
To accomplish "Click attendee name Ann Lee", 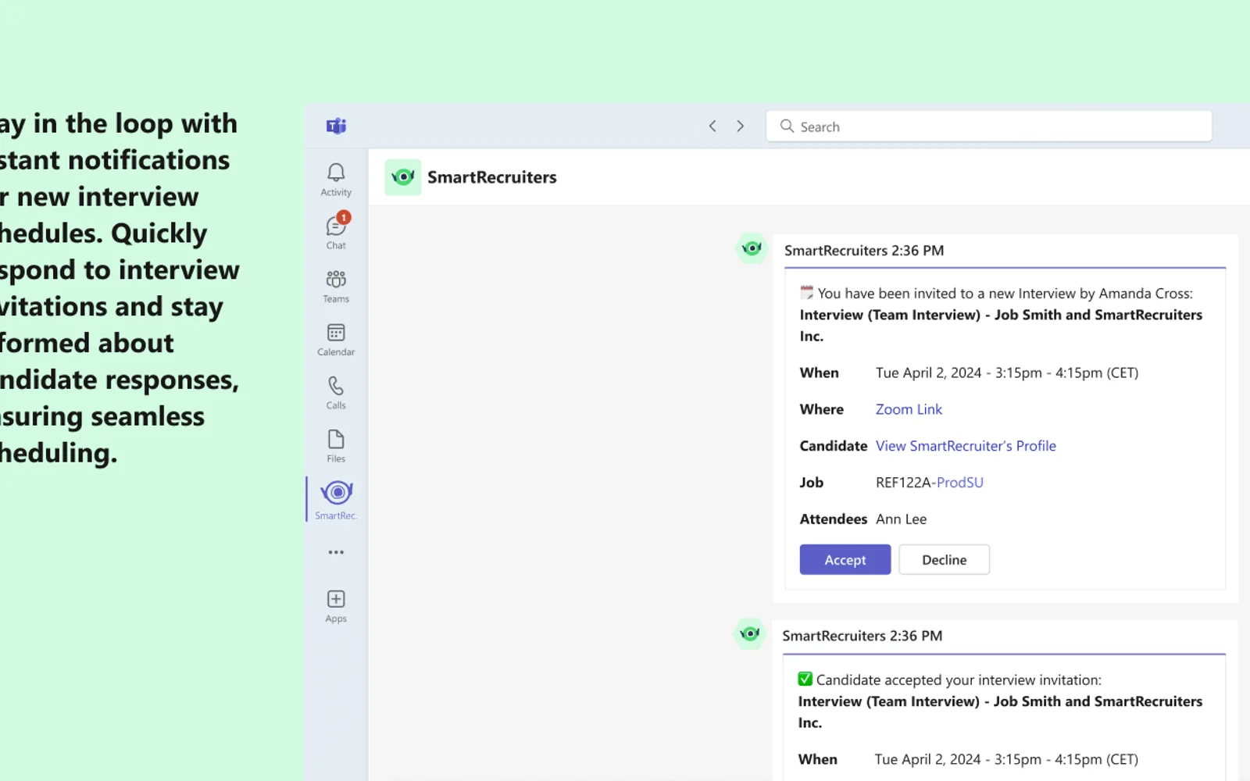I will (901, 519).
